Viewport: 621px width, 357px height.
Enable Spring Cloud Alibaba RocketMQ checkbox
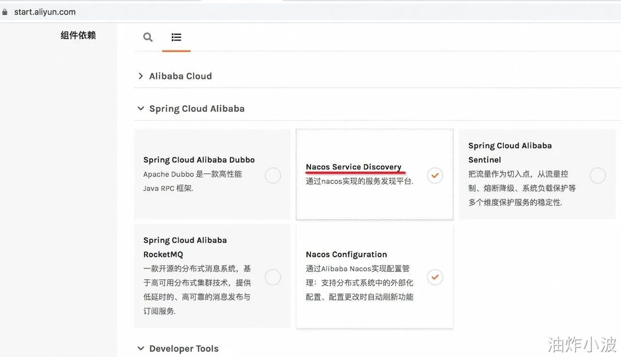[x=273, y=277]
